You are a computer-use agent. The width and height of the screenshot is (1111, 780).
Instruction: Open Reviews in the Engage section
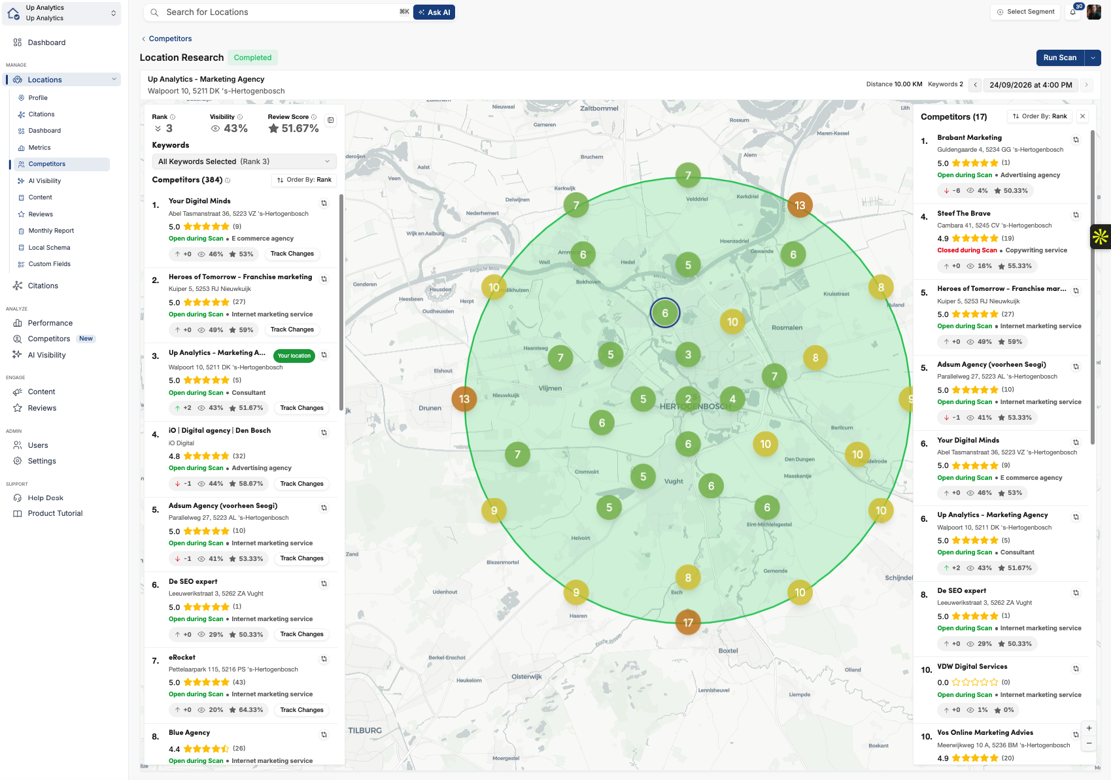(x=42, y=409)
